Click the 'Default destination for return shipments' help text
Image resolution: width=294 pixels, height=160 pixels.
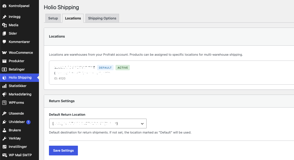[120, 132]
